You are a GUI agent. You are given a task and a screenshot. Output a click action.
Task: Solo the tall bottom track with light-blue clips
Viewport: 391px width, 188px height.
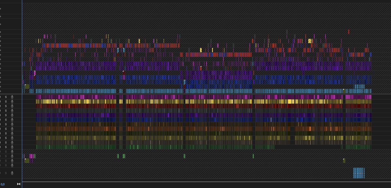click(6, 173)
